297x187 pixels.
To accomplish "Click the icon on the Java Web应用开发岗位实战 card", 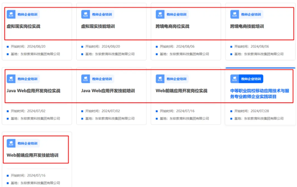I will click(x=11, y=79).
